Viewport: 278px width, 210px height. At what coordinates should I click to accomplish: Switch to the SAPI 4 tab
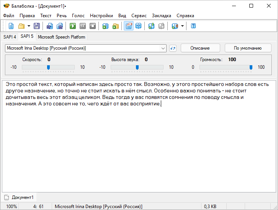click(10, 37)
